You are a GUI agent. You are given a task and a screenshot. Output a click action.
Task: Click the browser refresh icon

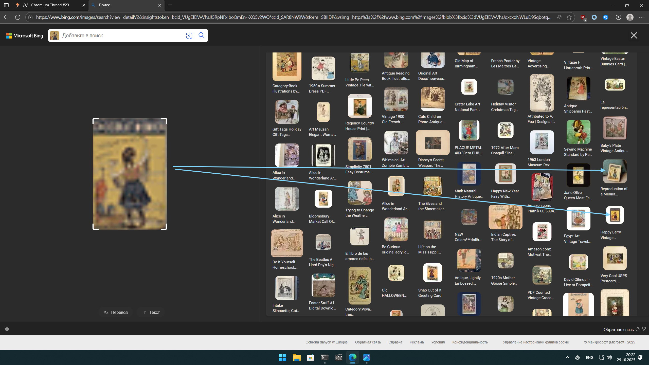(18, 17)
